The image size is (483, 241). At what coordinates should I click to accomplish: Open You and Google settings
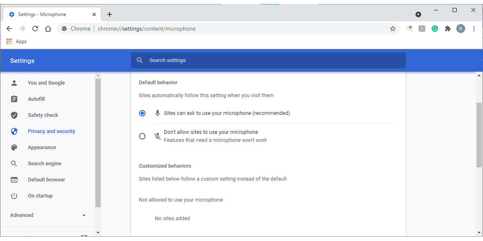46,83
